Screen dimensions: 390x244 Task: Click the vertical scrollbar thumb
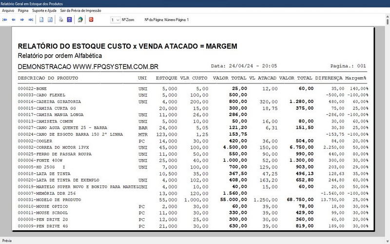point(388,21)
